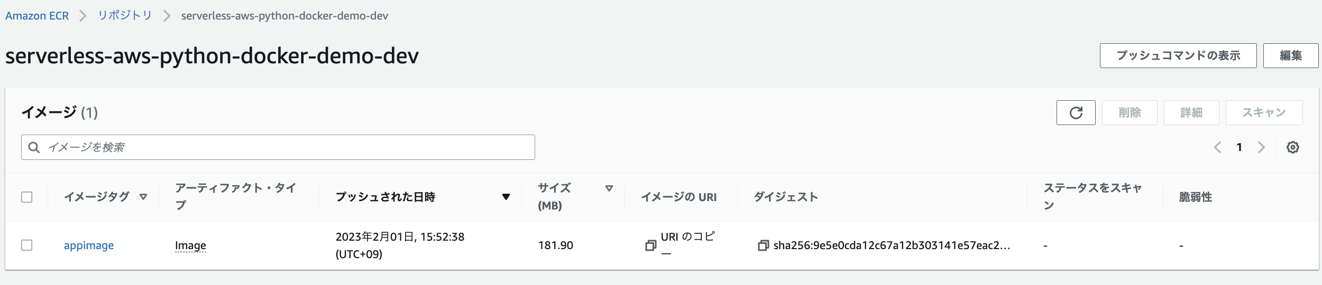
Task: Select all images header checkbox
Action: point(27,197)
